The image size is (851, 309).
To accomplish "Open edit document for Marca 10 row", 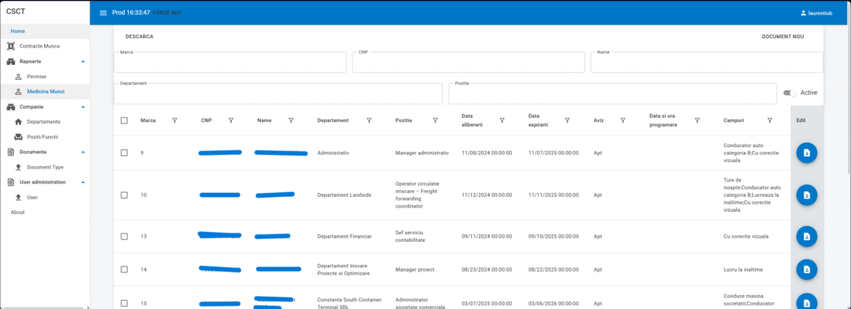I will 806,194.
